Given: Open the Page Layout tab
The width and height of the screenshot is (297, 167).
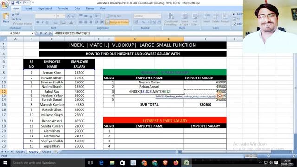Looking at the screenshot, I should (x=45, y=8).
